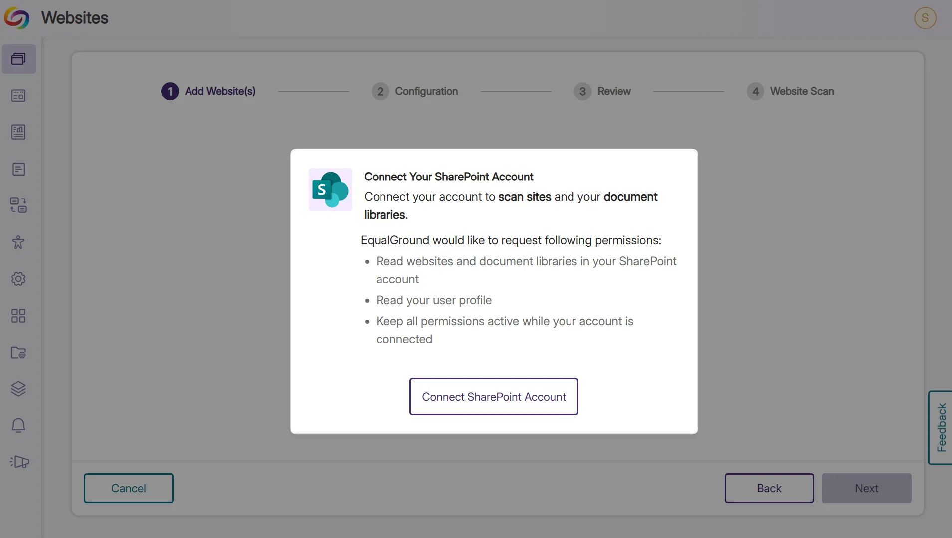Click the document list icon in sidebar
The image size is (952, 538).
point(18,169)
